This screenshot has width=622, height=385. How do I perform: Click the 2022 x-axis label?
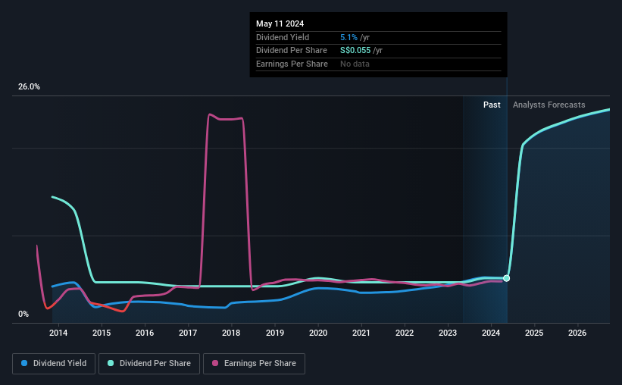click(405, 333)
